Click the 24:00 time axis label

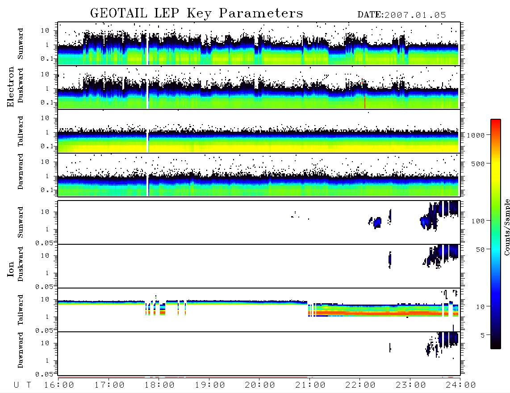(x=461, y=385)
